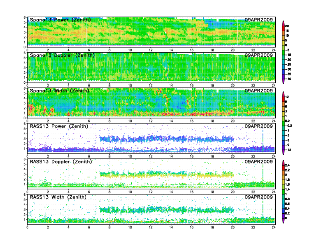The height and width of the screenshot is (244, 316).
Task: Click the "Spano13 Power (Zenith)" panel title
Action: [x=60, y=20]
